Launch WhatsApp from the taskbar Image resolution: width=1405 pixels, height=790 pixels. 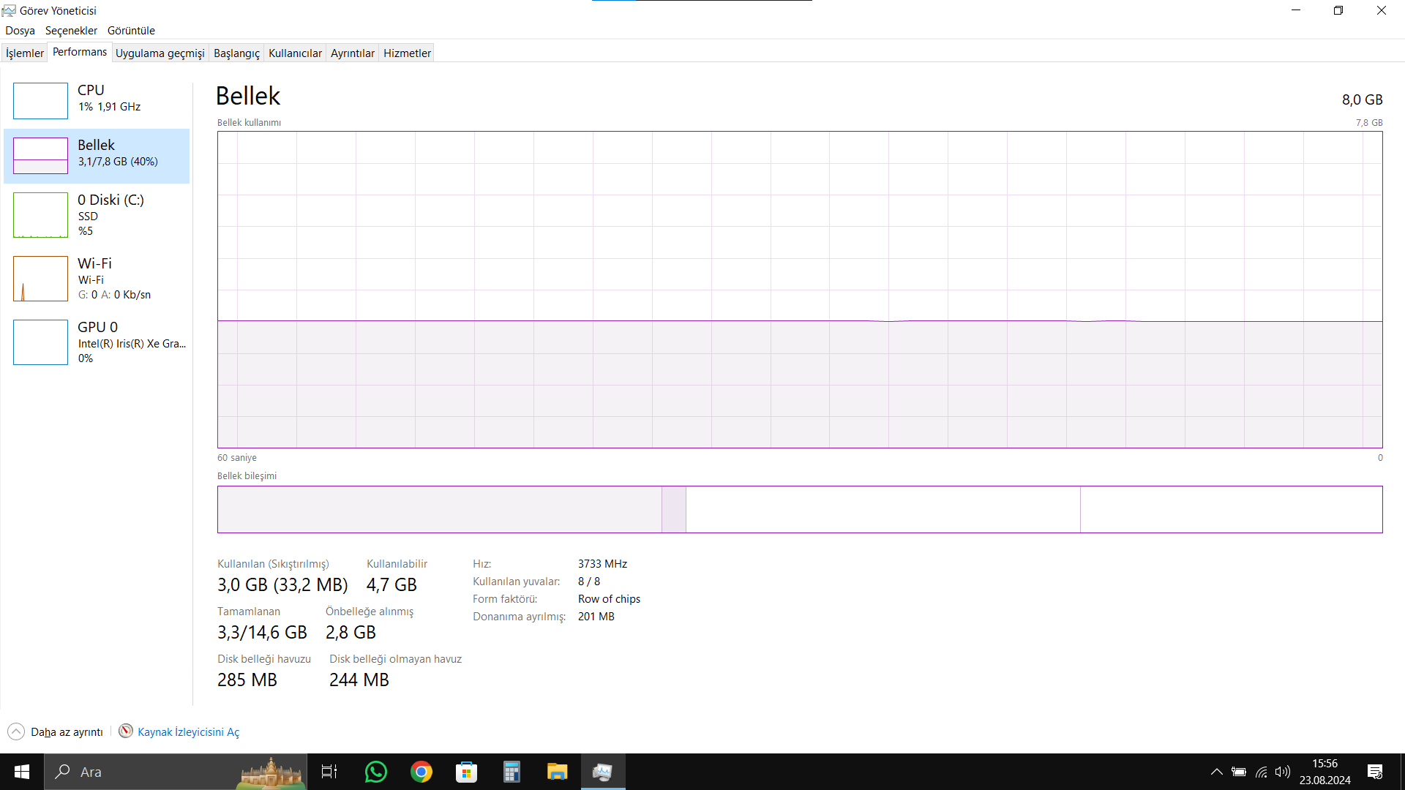coord(375,772)
